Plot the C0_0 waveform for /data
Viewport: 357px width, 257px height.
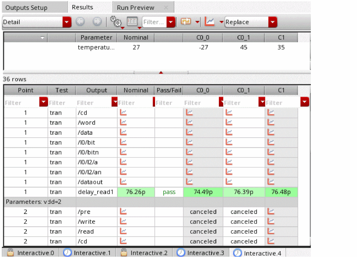point(189,132)
